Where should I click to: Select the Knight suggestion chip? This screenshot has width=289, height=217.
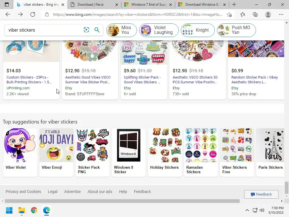point(198,30)
